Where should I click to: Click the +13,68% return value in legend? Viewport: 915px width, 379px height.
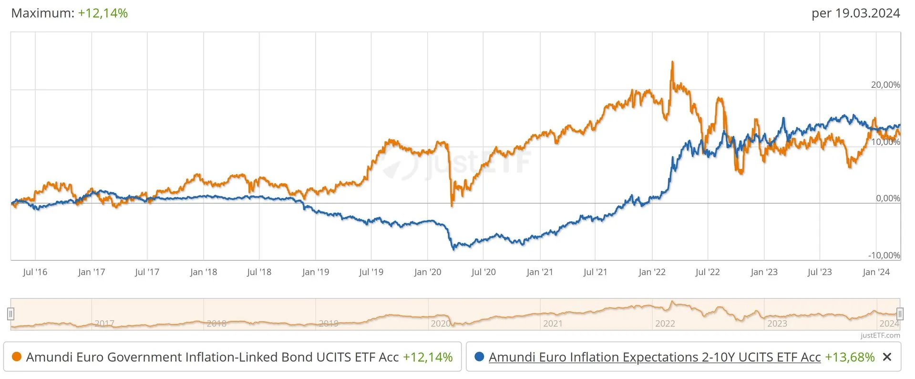coord(850,357)
